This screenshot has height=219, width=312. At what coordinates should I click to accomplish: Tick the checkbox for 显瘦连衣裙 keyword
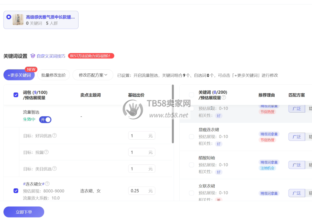tap(191, 136)
